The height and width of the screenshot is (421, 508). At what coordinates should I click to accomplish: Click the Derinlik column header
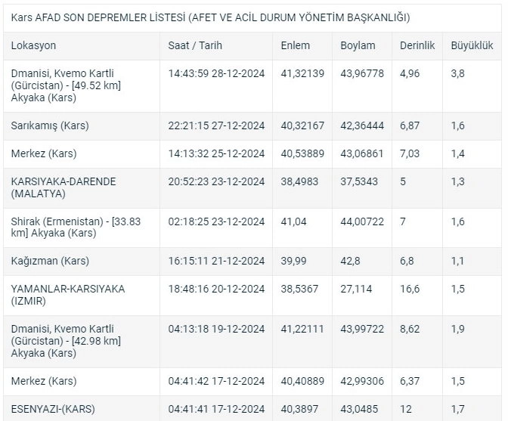coord(417,45)
